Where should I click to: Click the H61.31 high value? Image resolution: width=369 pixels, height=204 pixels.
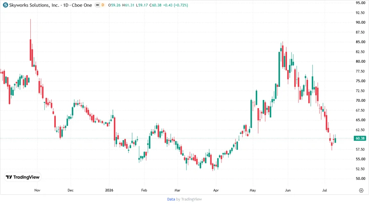click(128, 5)
